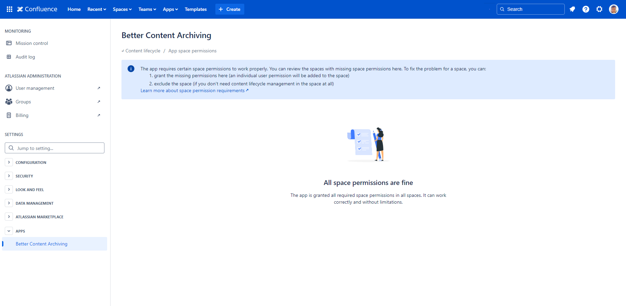Open Learn more about space permission requirements
626x306 pixels.
coord(195,90)
